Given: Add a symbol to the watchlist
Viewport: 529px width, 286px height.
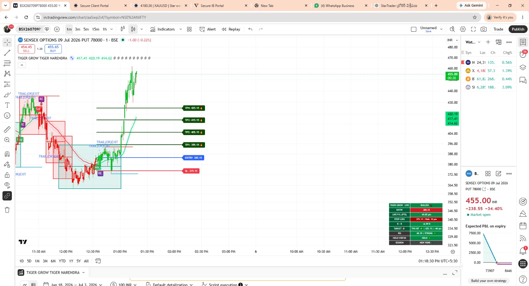Looking at the screenshot, I should pyautogui.click(x=488, y=42).
